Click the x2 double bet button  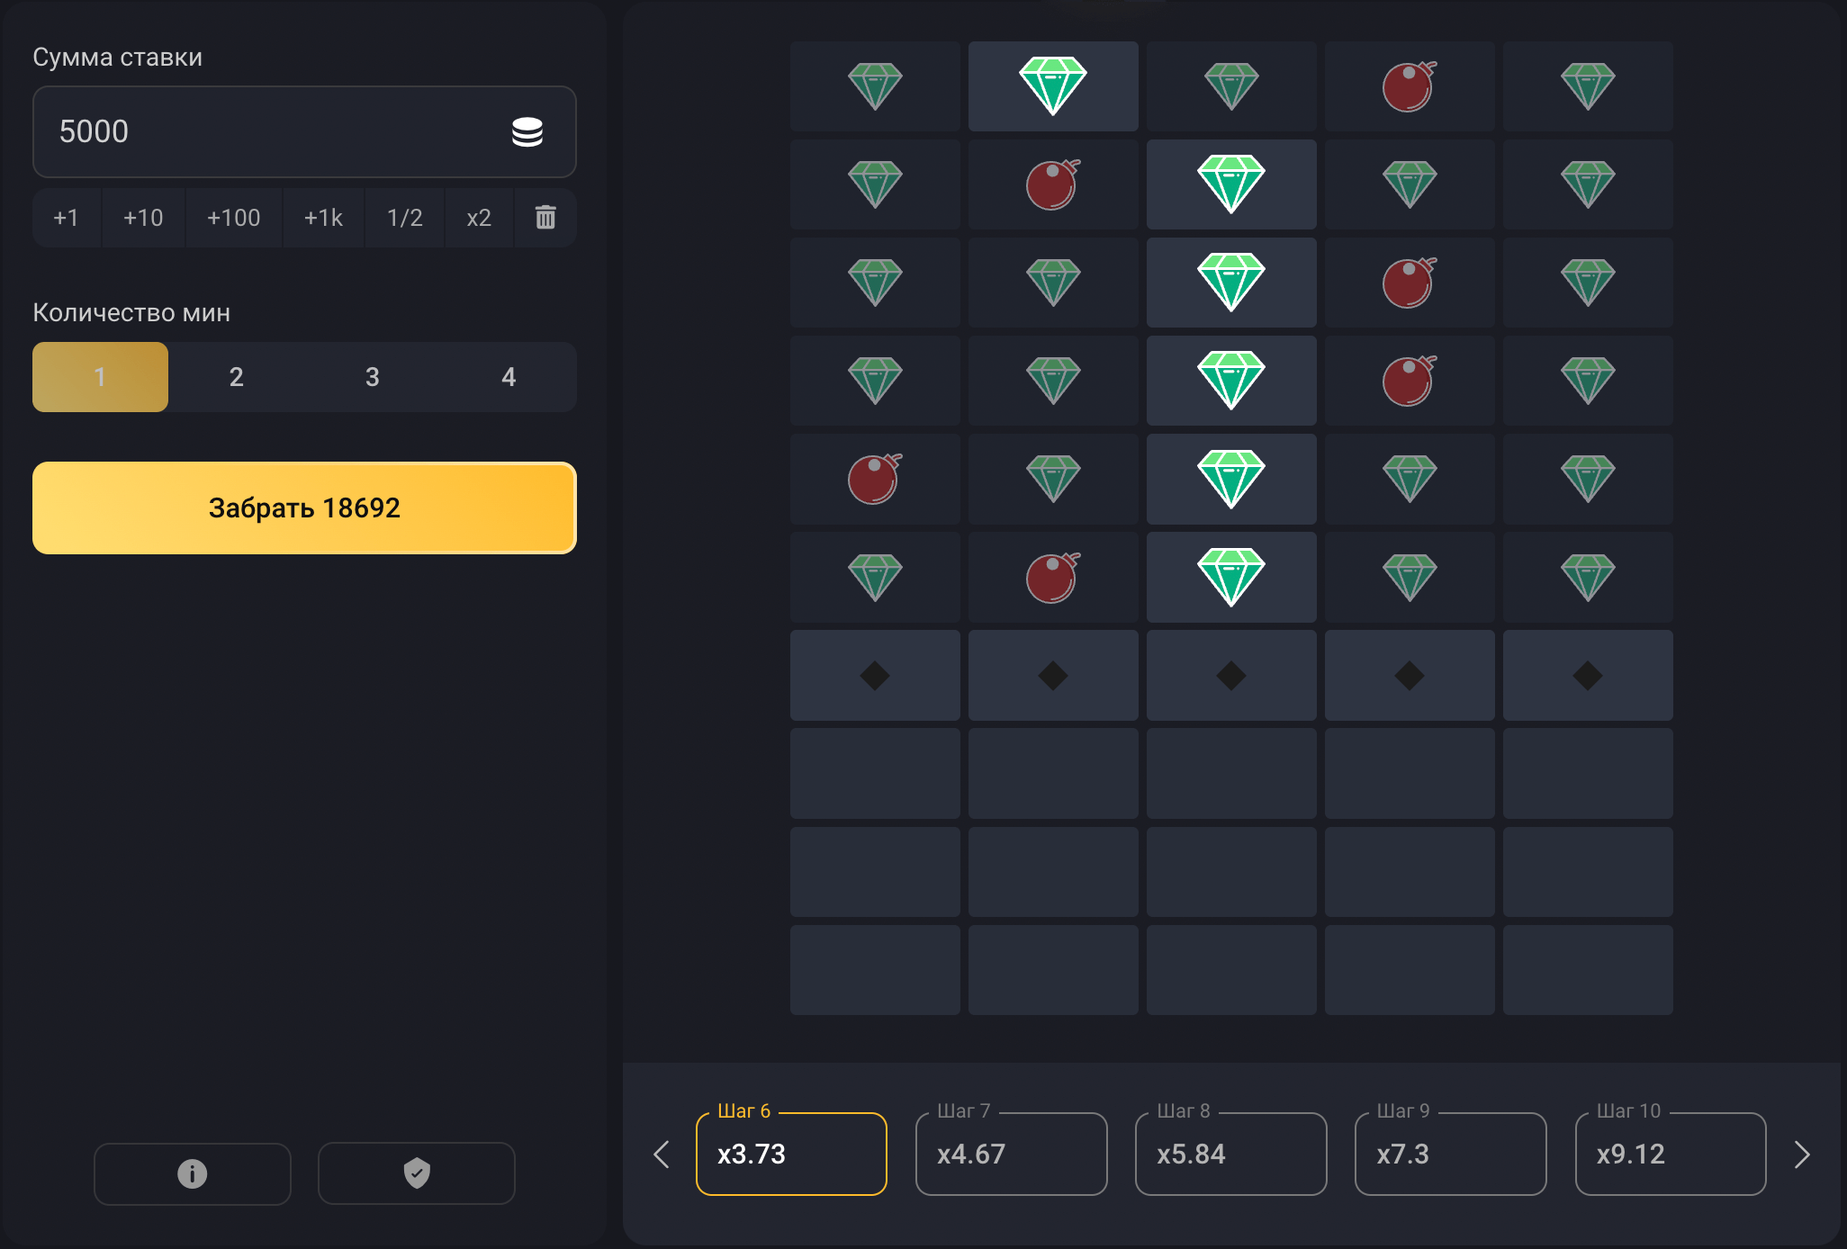coord(479,218)
